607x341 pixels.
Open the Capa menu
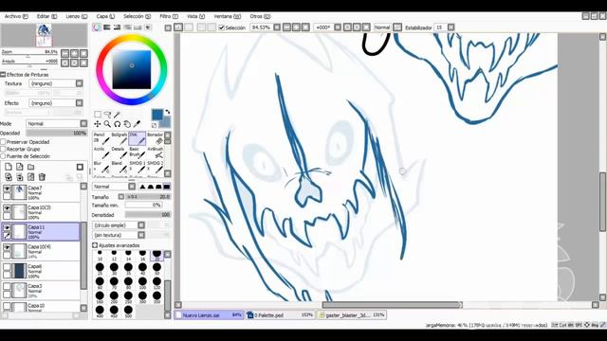click(x=105, y=16)
